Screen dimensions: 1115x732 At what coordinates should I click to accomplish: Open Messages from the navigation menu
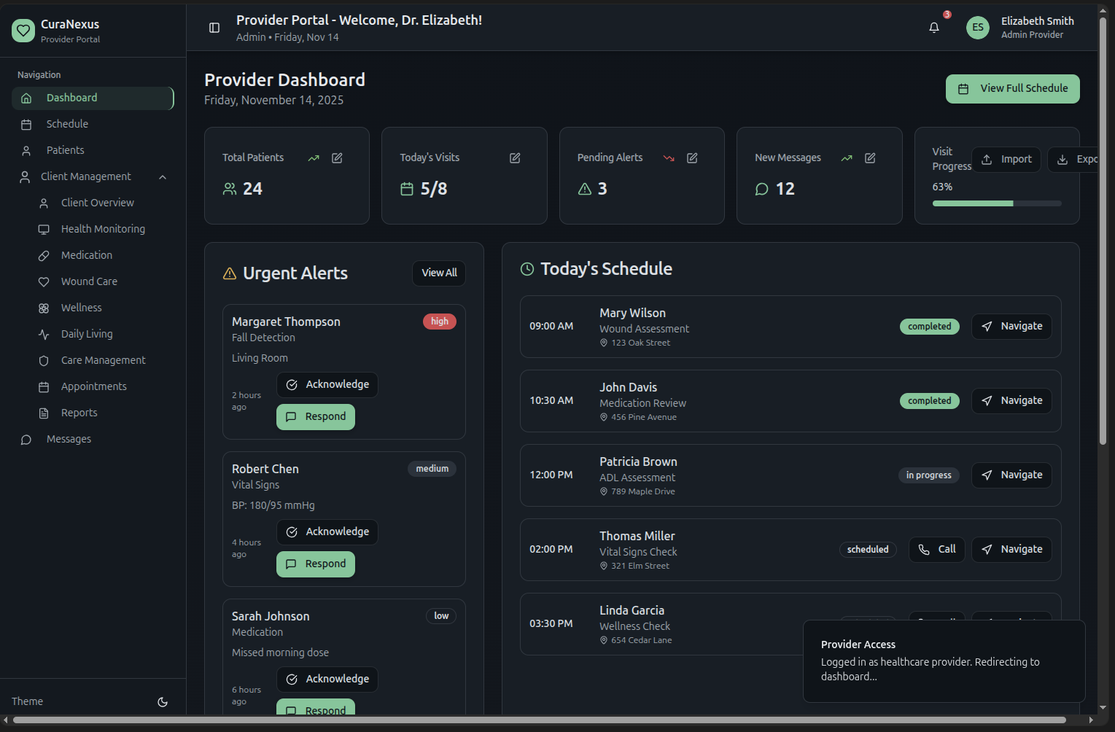click(68, 439)
